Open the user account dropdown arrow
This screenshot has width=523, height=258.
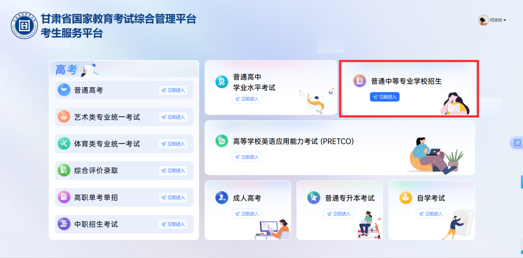(x=505, y=20)
